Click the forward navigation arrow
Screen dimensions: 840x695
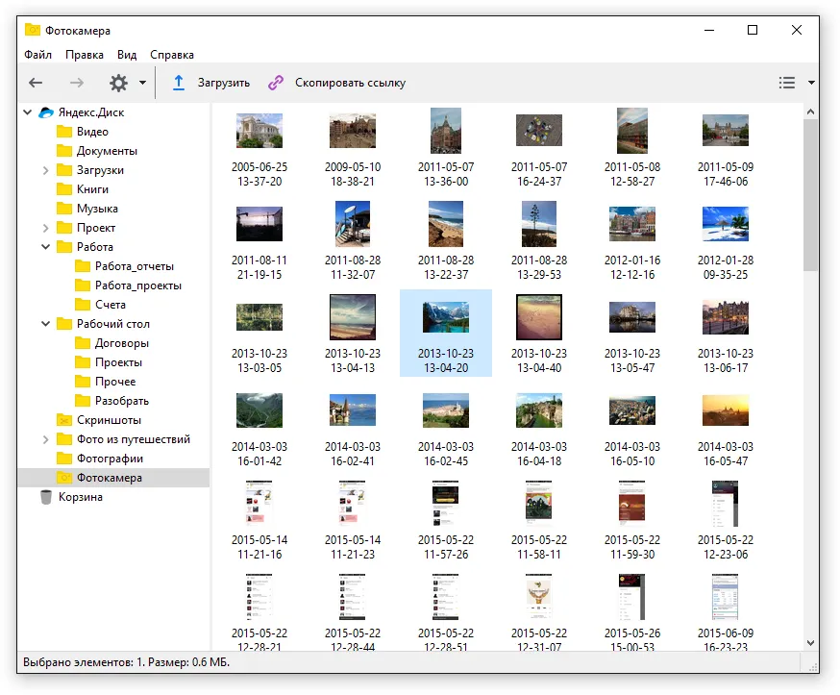tap(77, 83)
